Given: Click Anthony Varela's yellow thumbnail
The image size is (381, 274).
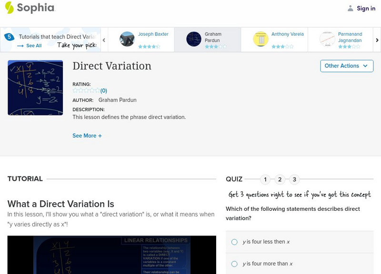Looking at the screenshot, I should [x=261, y=39].
